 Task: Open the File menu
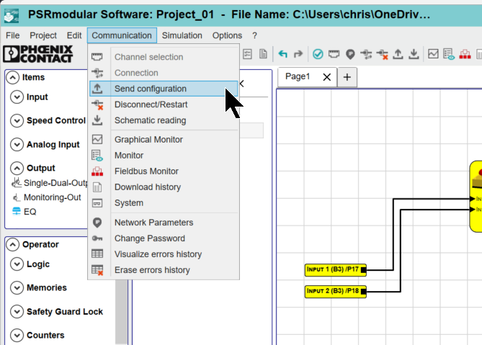(x=12, y=35)
